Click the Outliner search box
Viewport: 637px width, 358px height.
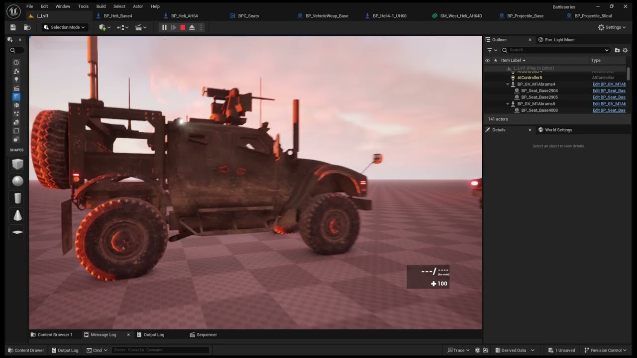(x=555, y=50)
